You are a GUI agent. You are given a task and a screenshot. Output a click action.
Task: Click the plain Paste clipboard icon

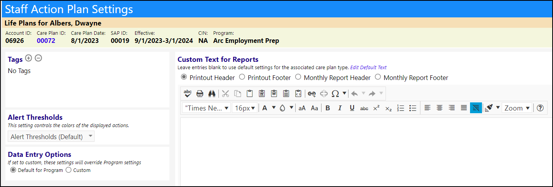pyautogui.click(x=250, y=93)
